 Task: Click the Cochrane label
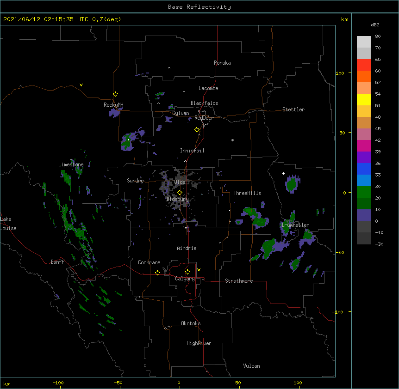(149, 262)
